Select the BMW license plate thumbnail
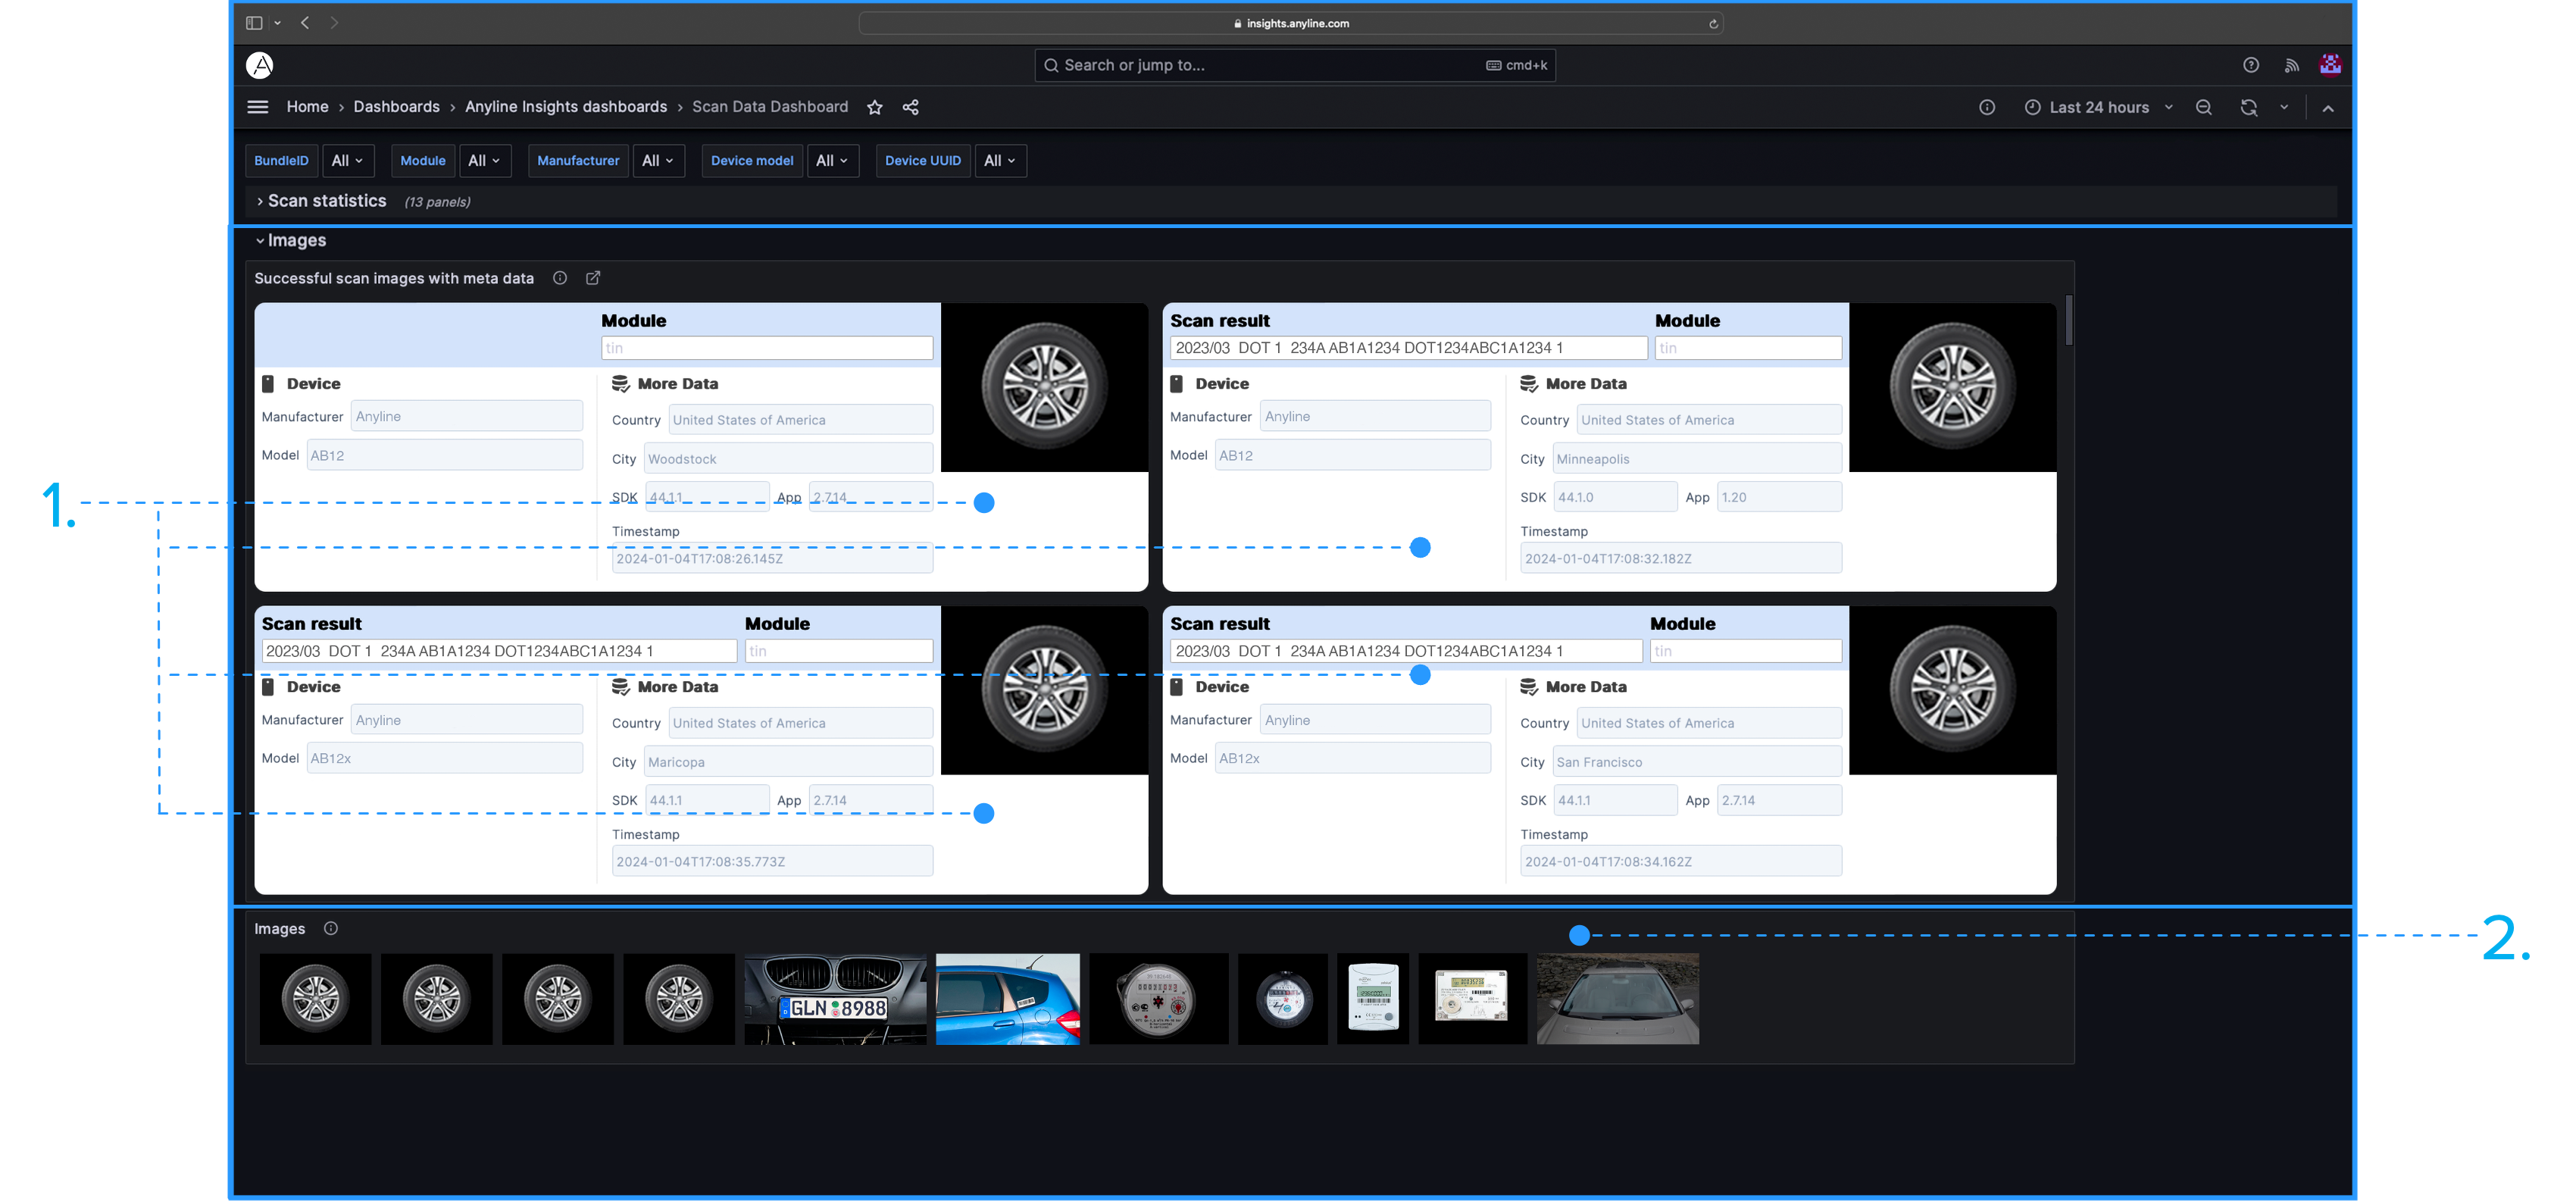This screenshot has width=2576, height=1201. pos(835,999)
